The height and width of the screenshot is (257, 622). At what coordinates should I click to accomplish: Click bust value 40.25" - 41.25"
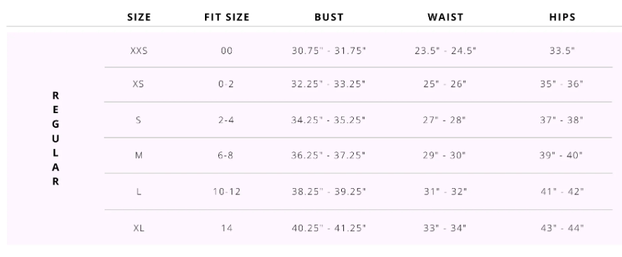(329, 228)
